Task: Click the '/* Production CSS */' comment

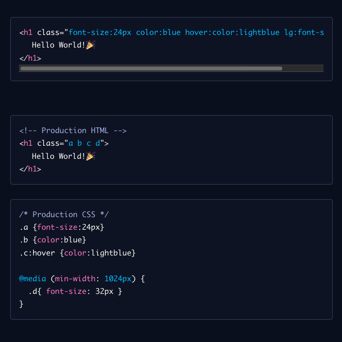Action: [64, 214]
